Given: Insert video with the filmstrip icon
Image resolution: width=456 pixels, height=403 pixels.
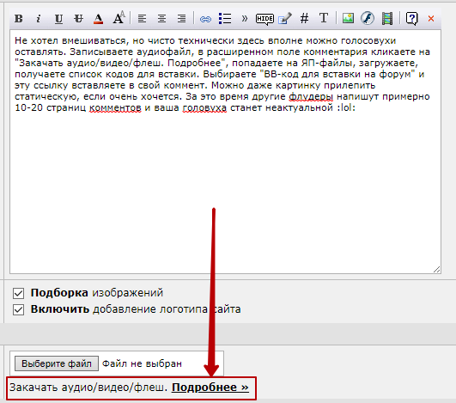Looking at the screenshot, I should click(x=387, y=19).
